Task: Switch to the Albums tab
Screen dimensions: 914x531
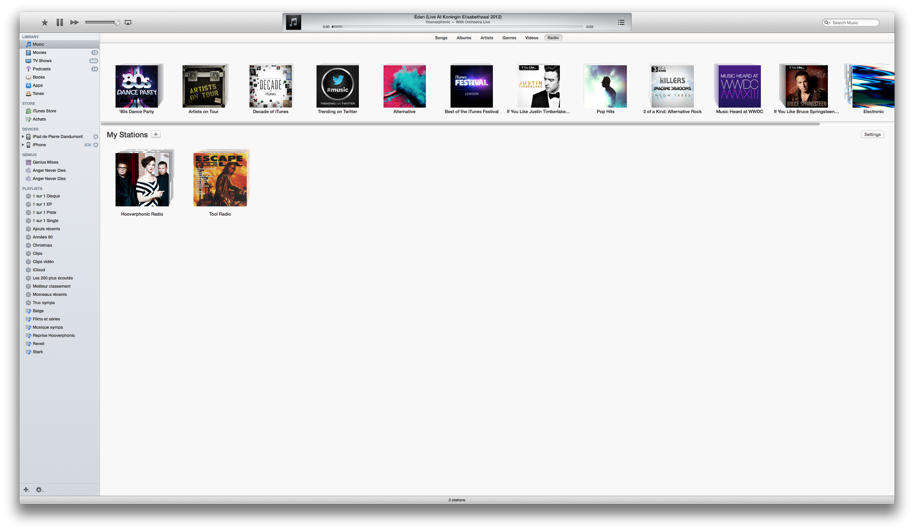Action: coord(463,38)
